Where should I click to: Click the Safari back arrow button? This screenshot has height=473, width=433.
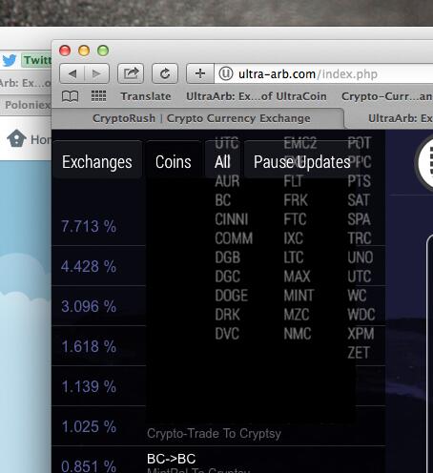pos(72,73)
